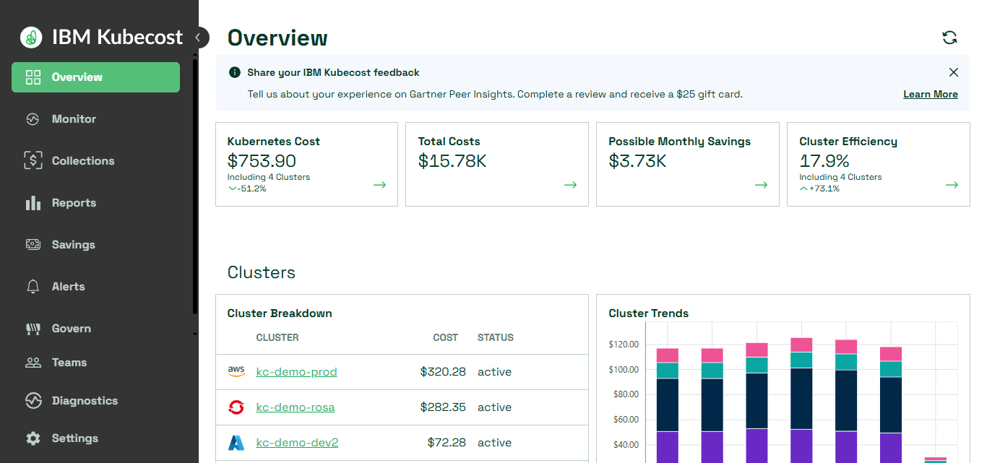
Task: Open the Learn More link
Action: 931,94
